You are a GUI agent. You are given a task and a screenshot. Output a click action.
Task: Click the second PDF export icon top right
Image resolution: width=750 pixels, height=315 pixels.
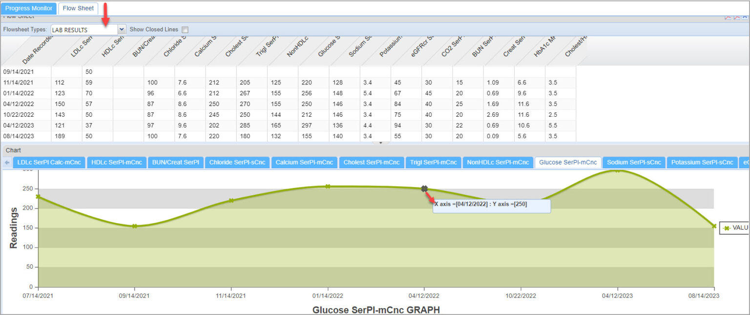[736, 18]
